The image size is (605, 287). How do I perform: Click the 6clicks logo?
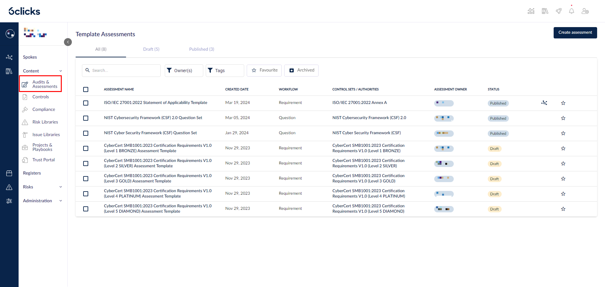click(24, 11)
